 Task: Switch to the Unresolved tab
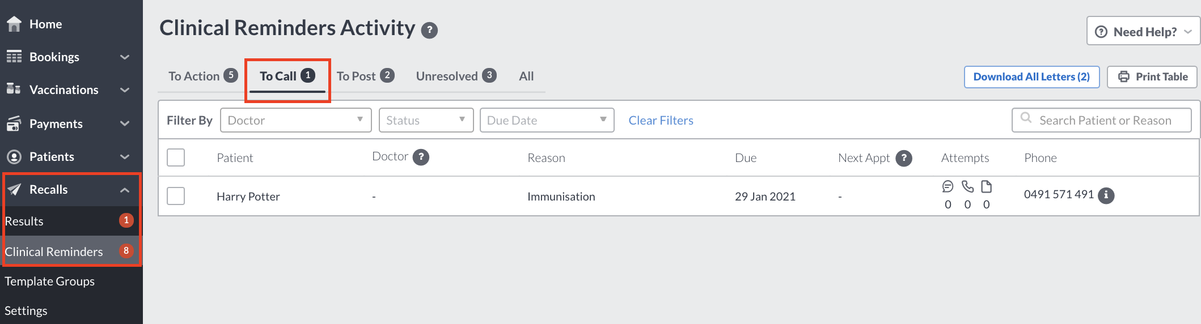[x=456, y=76]
